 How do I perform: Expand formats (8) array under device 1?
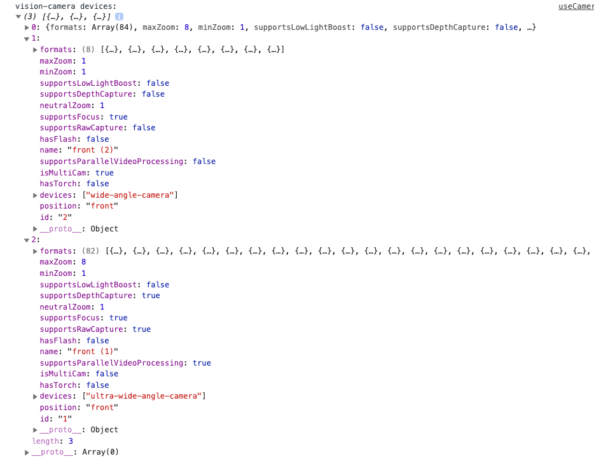(x=35, y=50)
